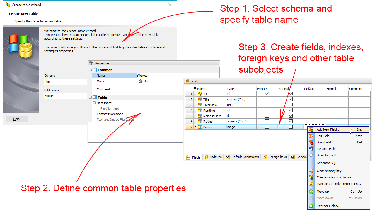Click the Drop Field icon in context menu
The image size is (375, 210).
tap(311, 142)
